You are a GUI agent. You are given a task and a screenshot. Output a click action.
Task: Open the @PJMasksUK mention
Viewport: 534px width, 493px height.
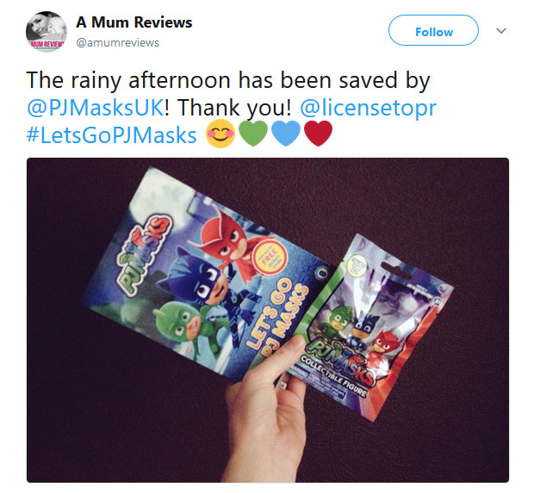[96, 108]
